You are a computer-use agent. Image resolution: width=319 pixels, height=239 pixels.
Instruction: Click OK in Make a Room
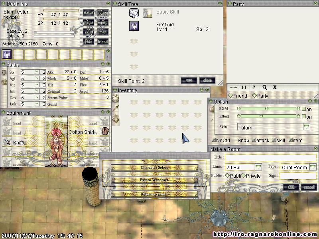tap(291, 187)
